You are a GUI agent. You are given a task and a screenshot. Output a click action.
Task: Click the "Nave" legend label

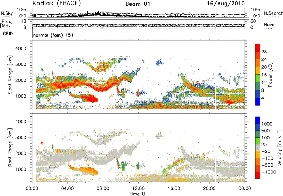tap(269, 24)
